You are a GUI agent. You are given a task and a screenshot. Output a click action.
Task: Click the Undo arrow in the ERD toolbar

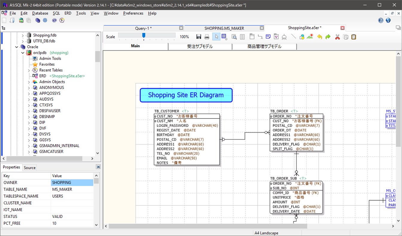pyautogui.click(x=319, y=37)
